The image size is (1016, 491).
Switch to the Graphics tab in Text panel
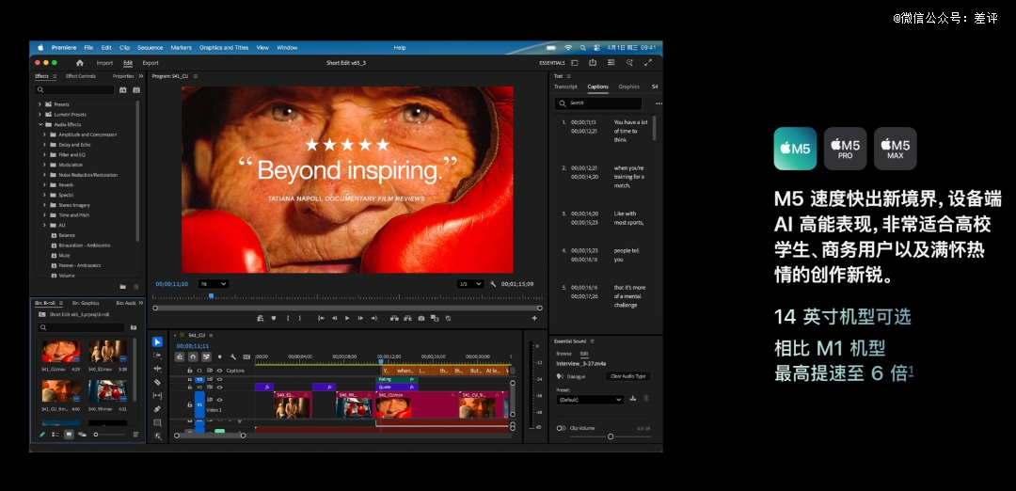(x=628, y=87)
